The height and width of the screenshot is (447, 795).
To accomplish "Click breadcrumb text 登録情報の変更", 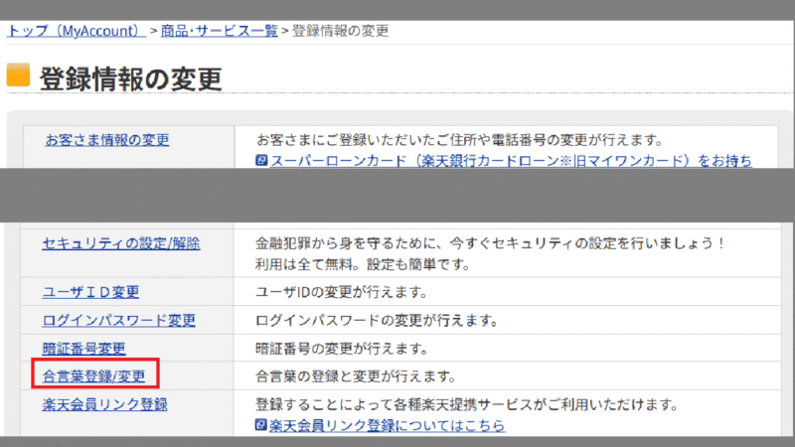I will 341,31.
